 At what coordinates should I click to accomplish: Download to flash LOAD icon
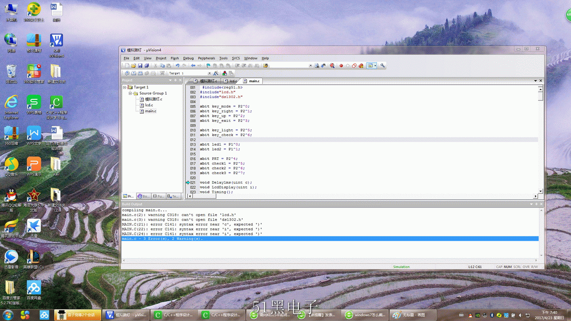point(162,73)
